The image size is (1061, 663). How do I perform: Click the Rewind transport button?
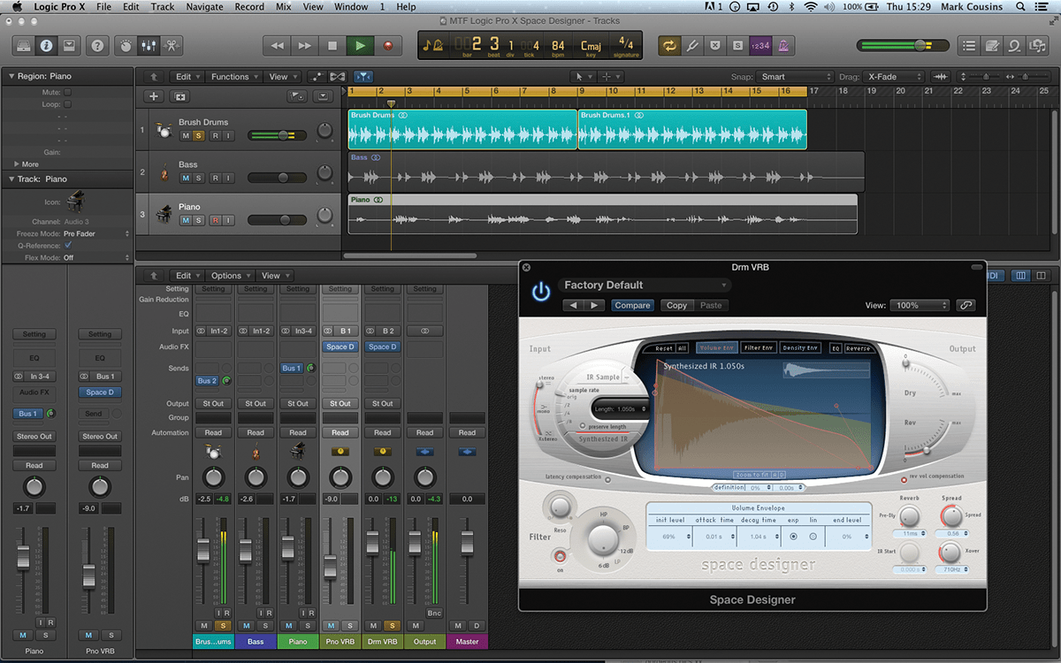278,45
